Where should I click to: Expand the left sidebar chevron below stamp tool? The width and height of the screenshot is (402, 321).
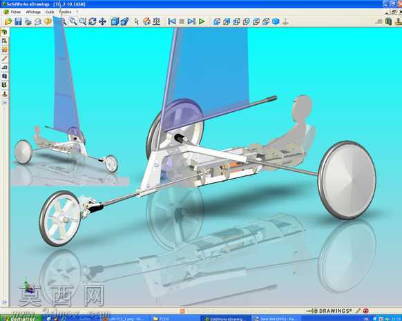pyautogui.click(x=4, y=102)
